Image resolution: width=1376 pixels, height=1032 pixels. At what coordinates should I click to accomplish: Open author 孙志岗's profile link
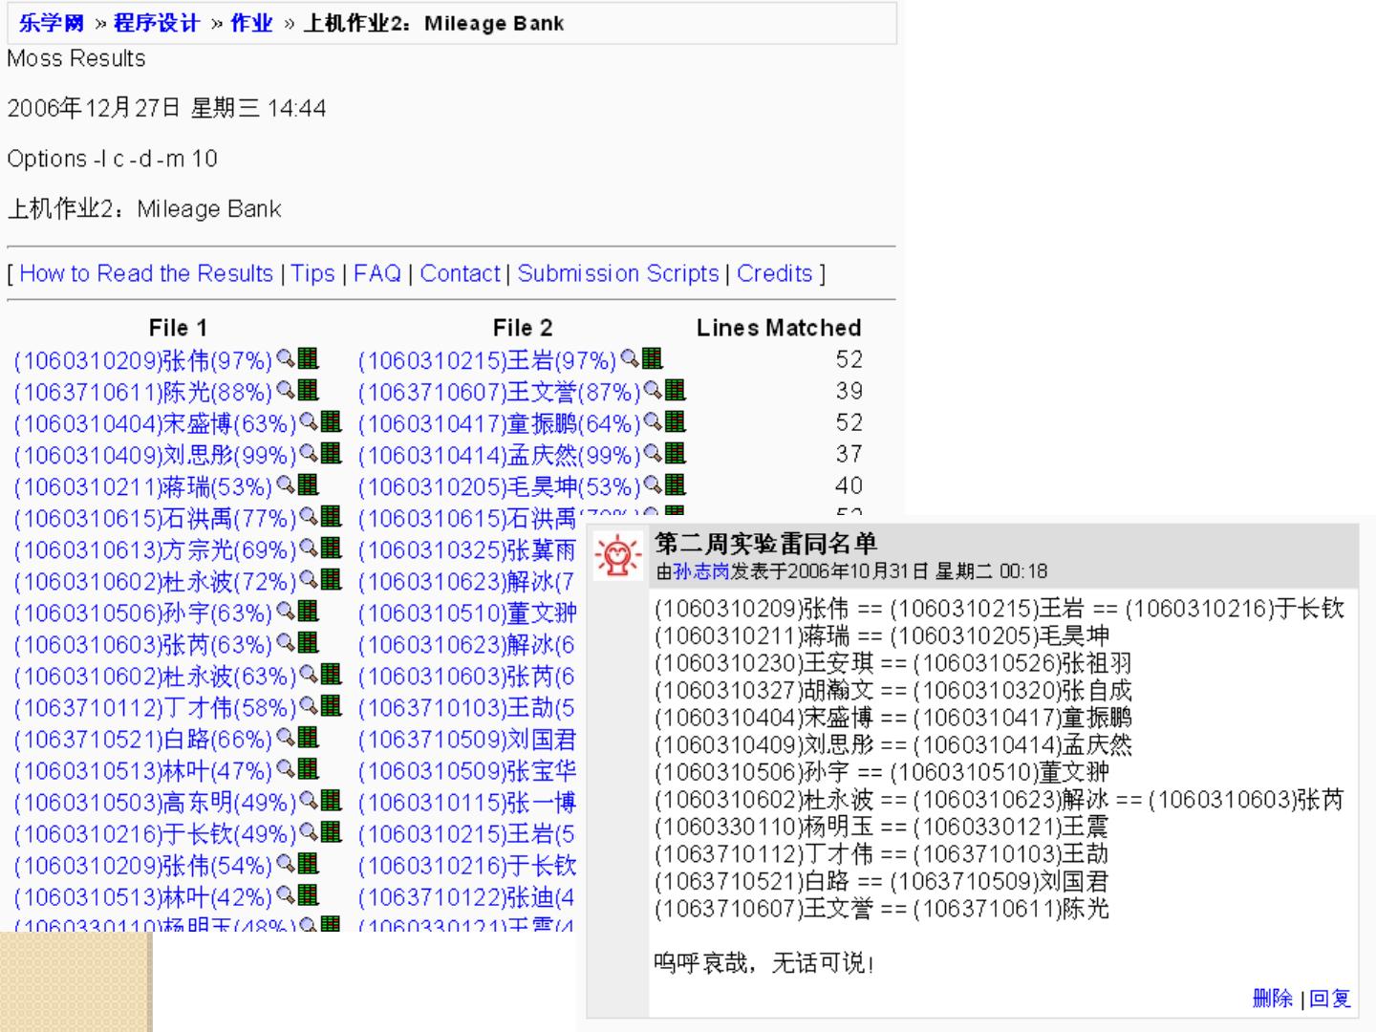[701, 571]
